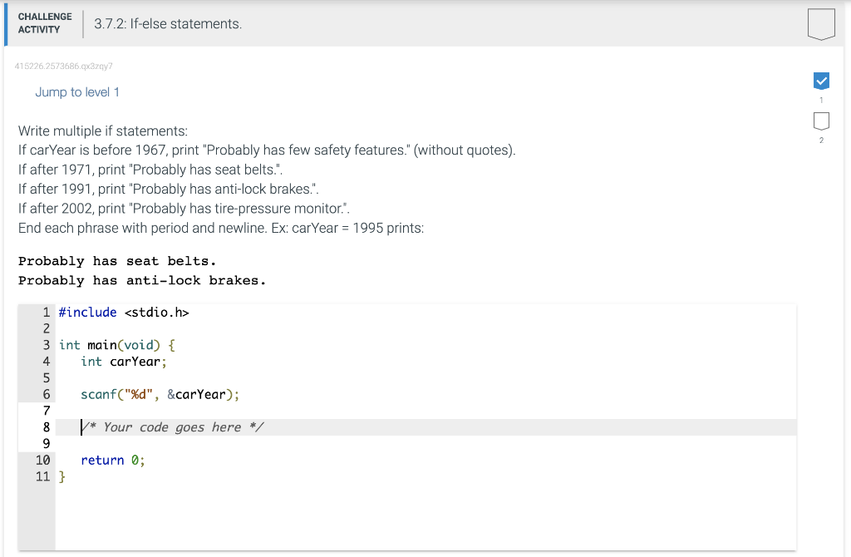
Task: Click the scanf statement line
Action: click(x=160, y=395)
